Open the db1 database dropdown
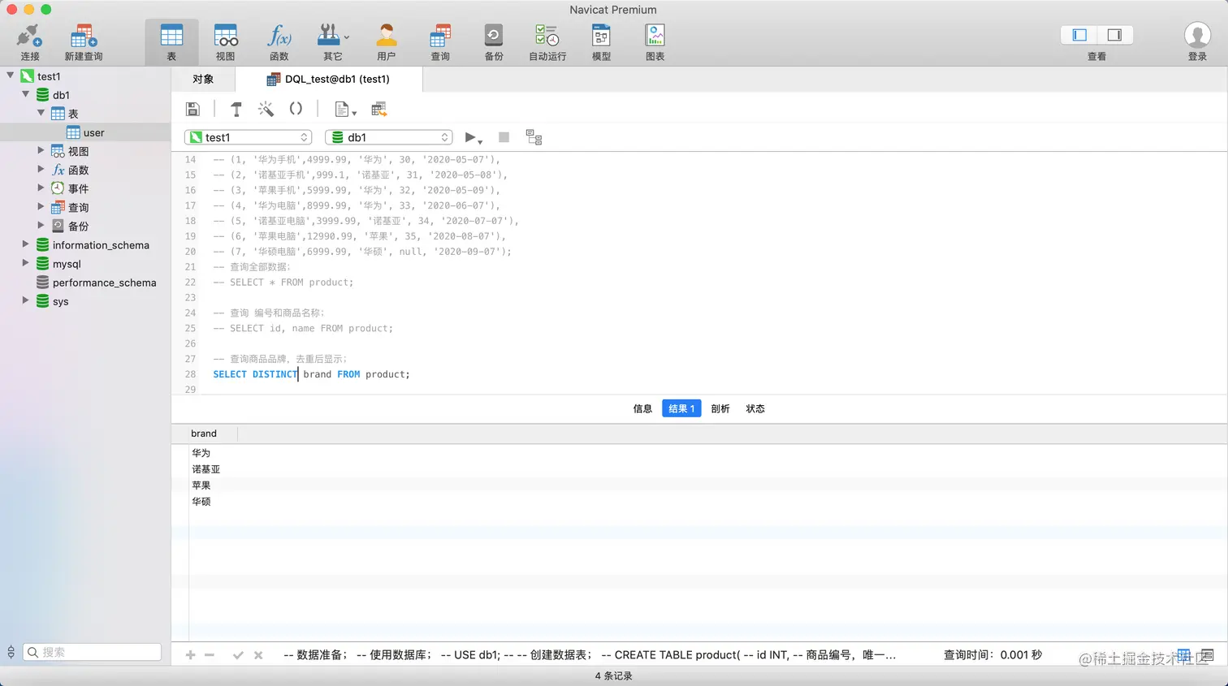1228x686 pixels. click(388, 137)
